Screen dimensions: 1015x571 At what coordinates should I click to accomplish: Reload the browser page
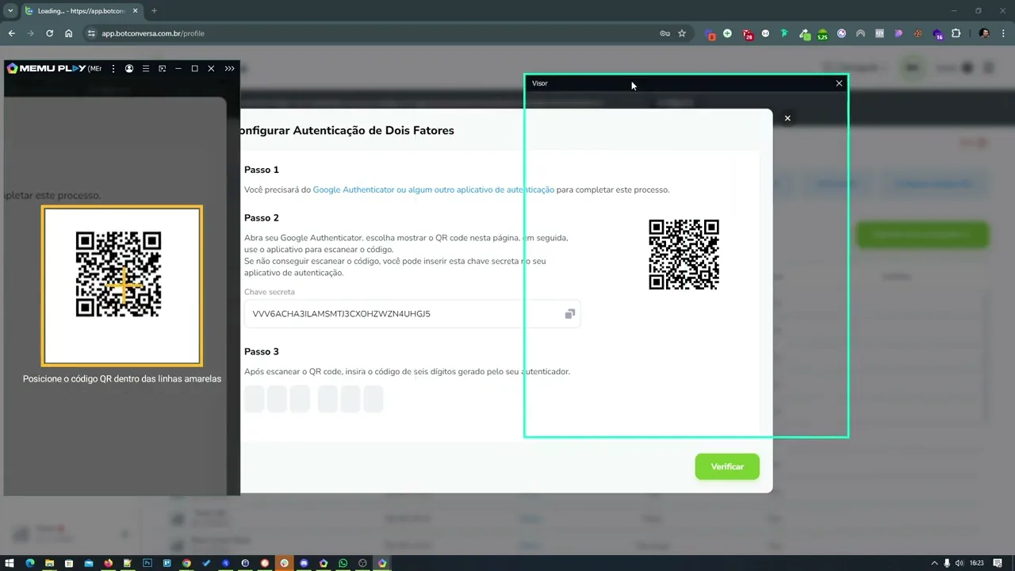point(49,33)
